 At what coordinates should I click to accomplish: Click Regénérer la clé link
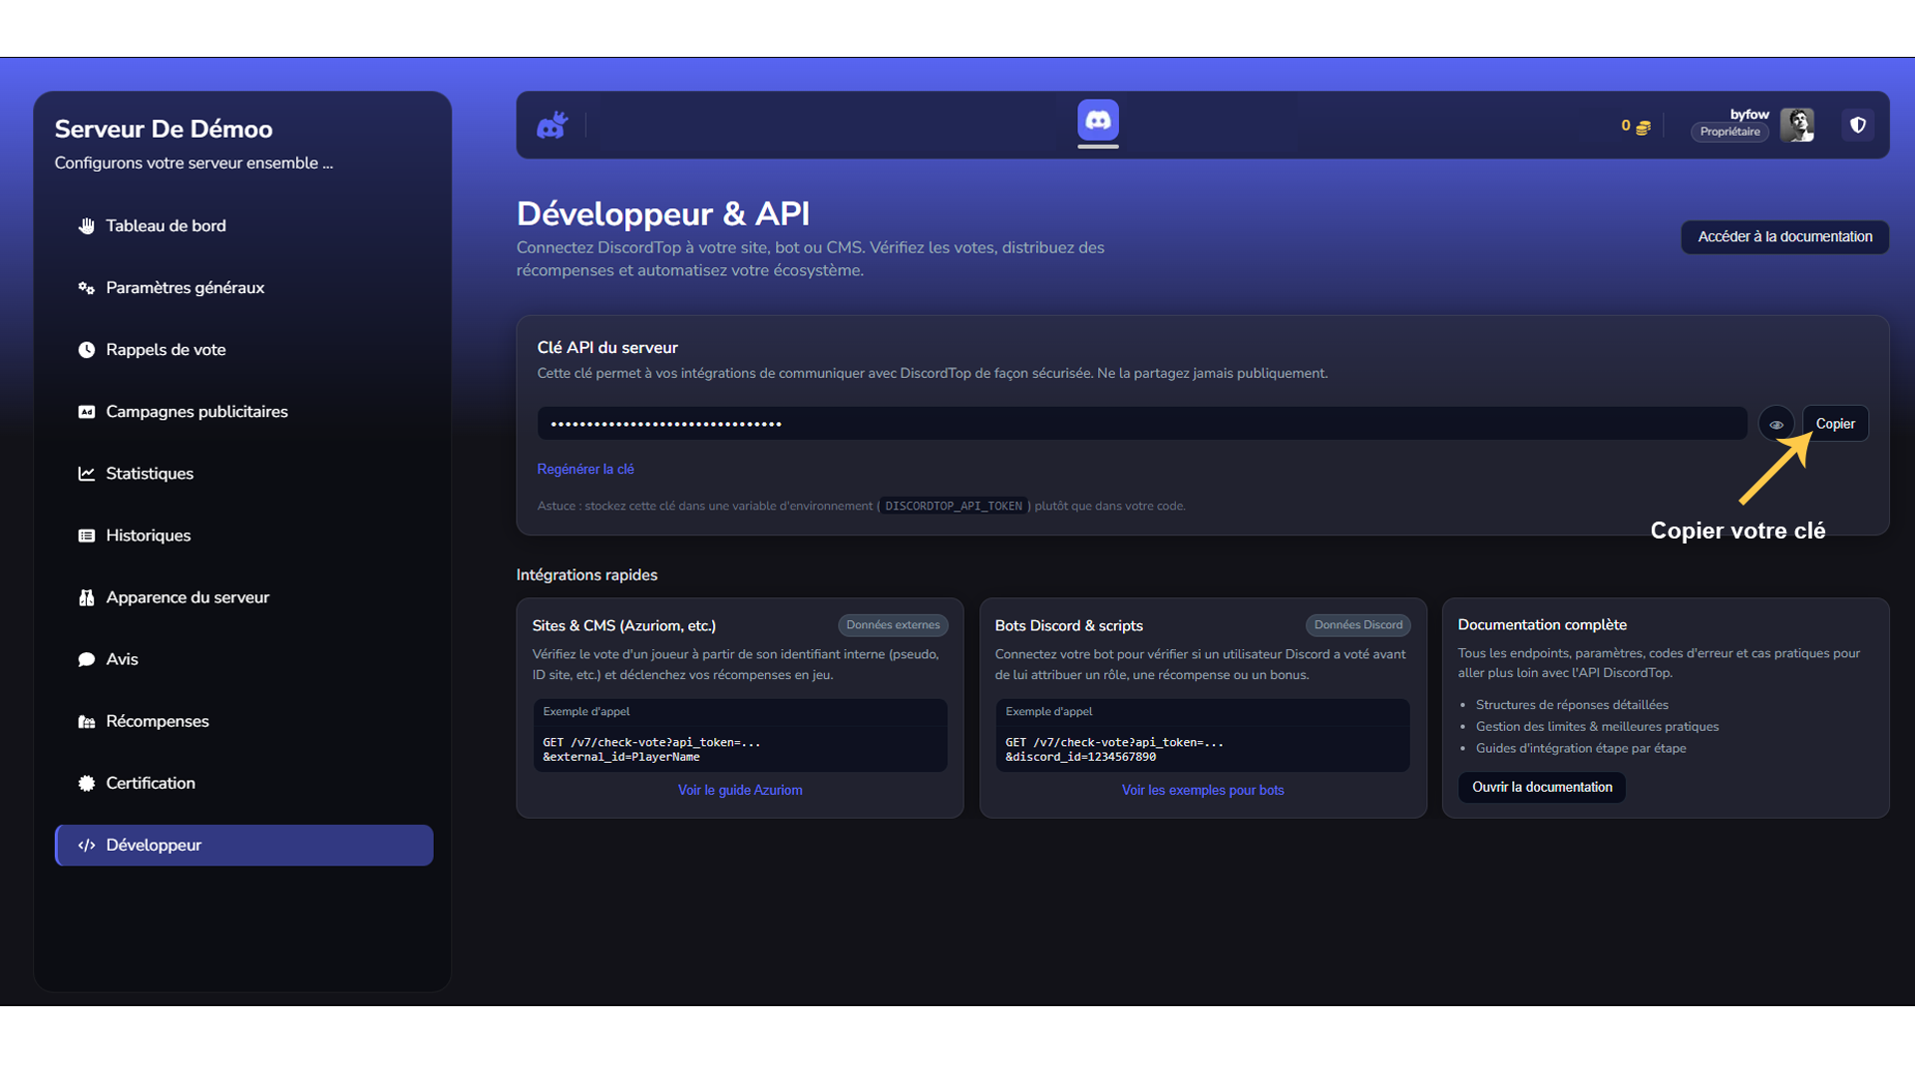pos(585,469)
